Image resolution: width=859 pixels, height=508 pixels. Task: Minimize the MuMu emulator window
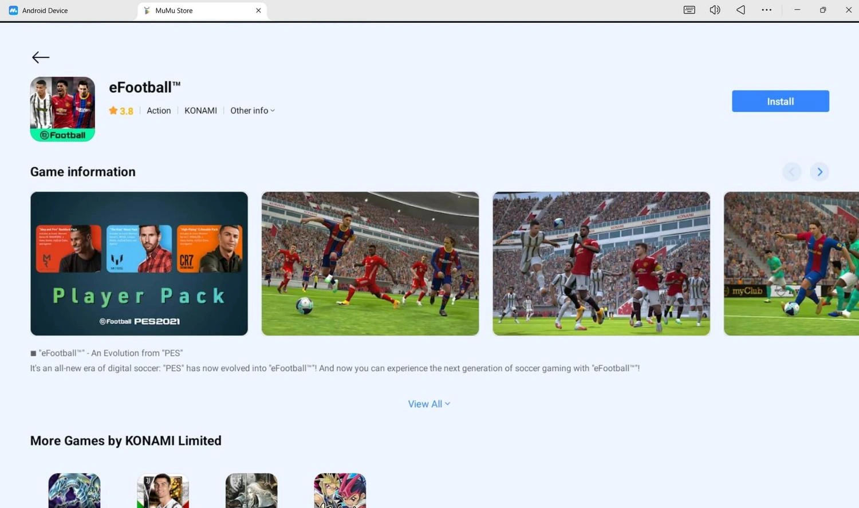point(797,10)
